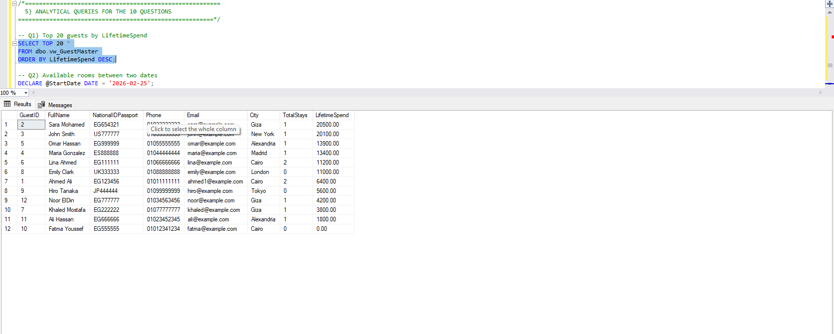This screenshot has width=834, height=334.
Task: Click the city cell 'Madrid'
Action: tap(263, 153)
